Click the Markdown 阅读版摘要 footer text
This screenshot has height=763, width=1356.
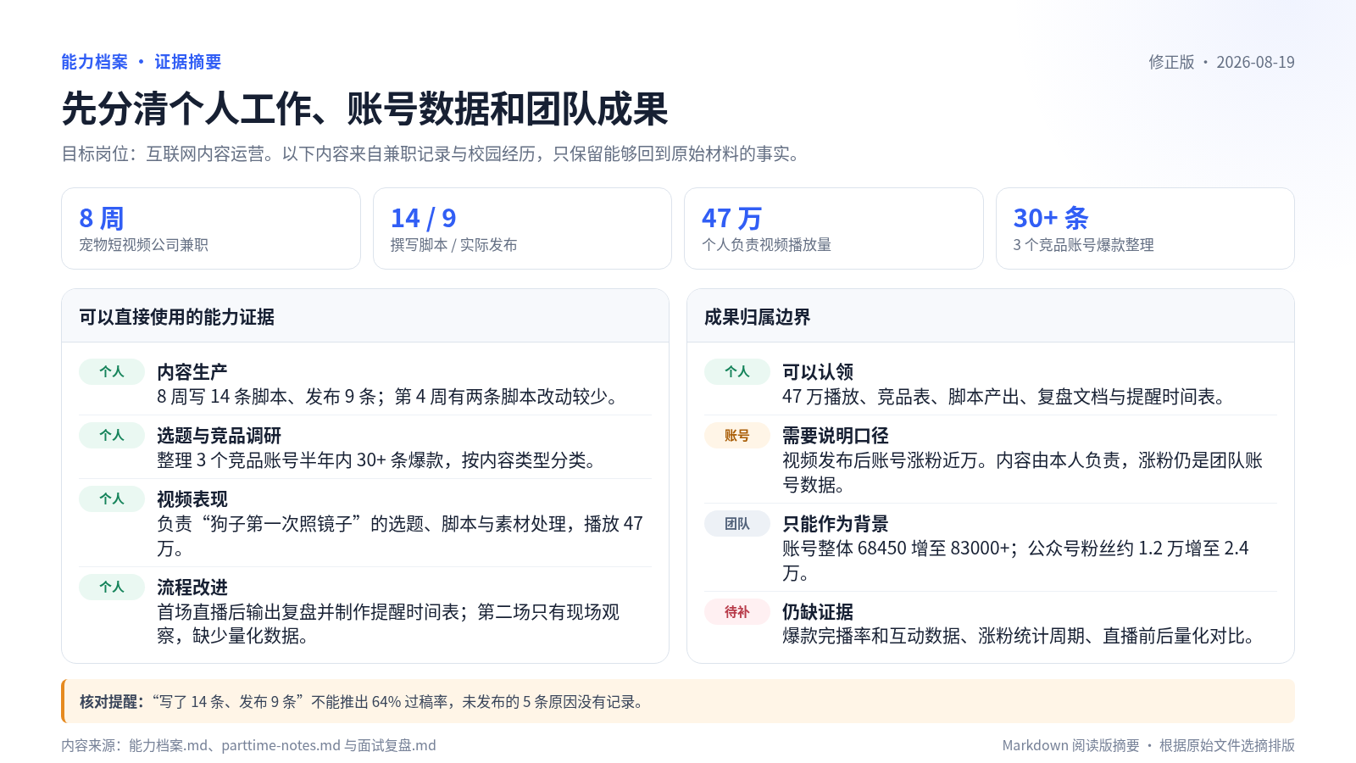tap(1070, 745)
